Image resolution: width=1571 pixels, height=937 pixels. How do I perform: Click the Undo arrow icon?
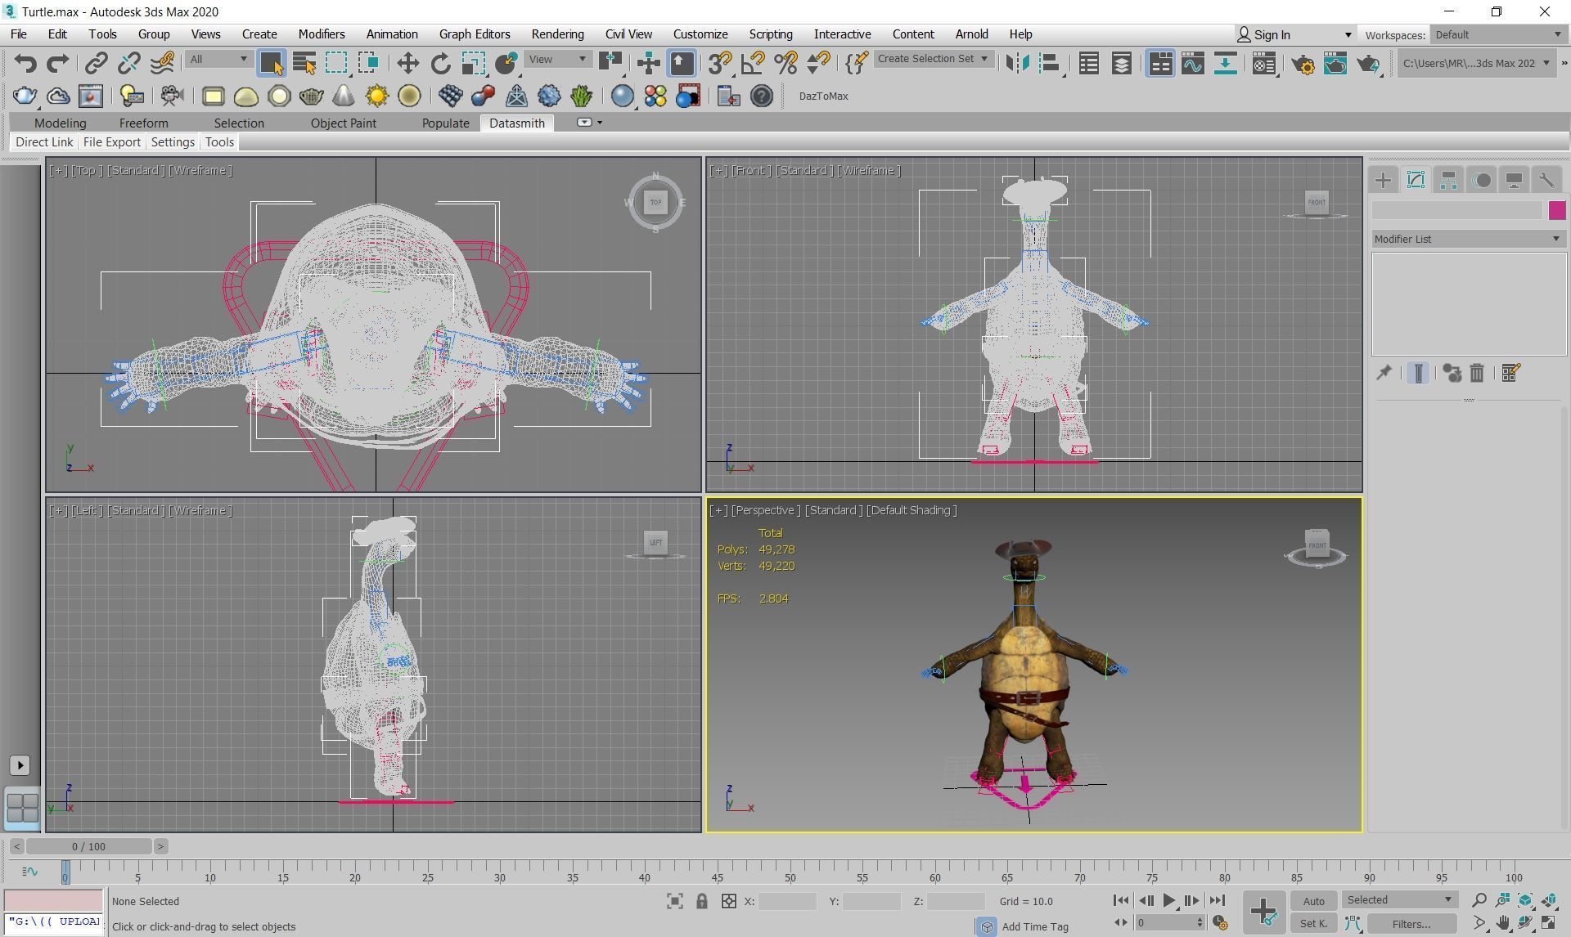coord(25,63)
